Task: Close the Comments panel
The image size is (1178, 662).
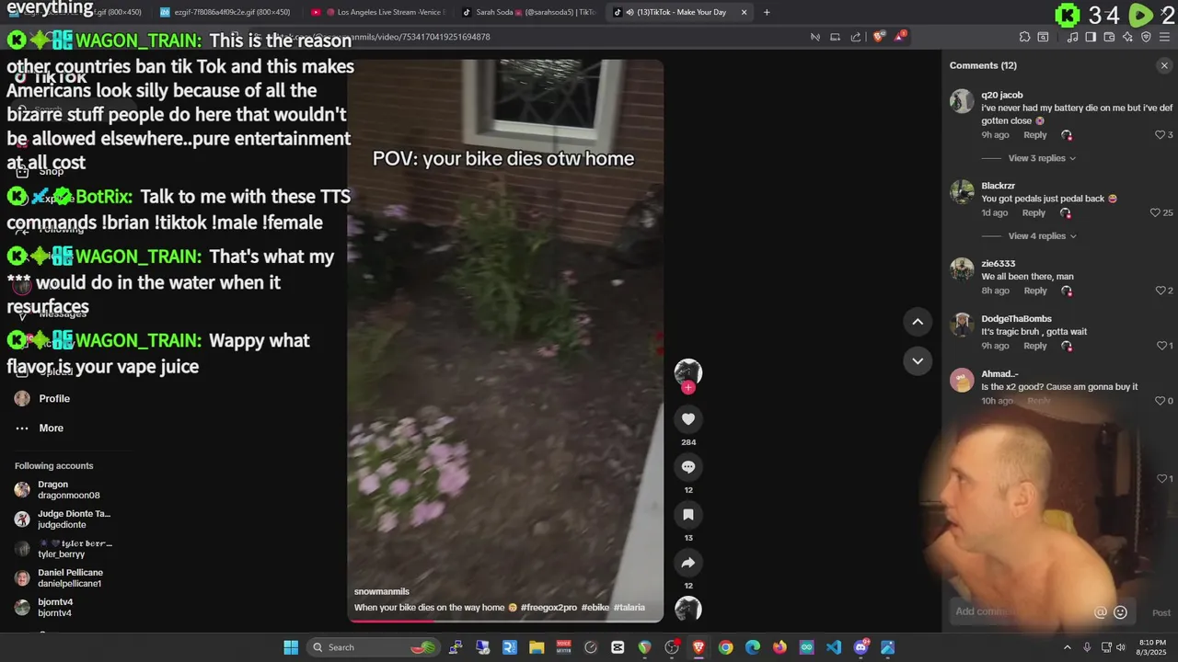Action: (1164, 65)
